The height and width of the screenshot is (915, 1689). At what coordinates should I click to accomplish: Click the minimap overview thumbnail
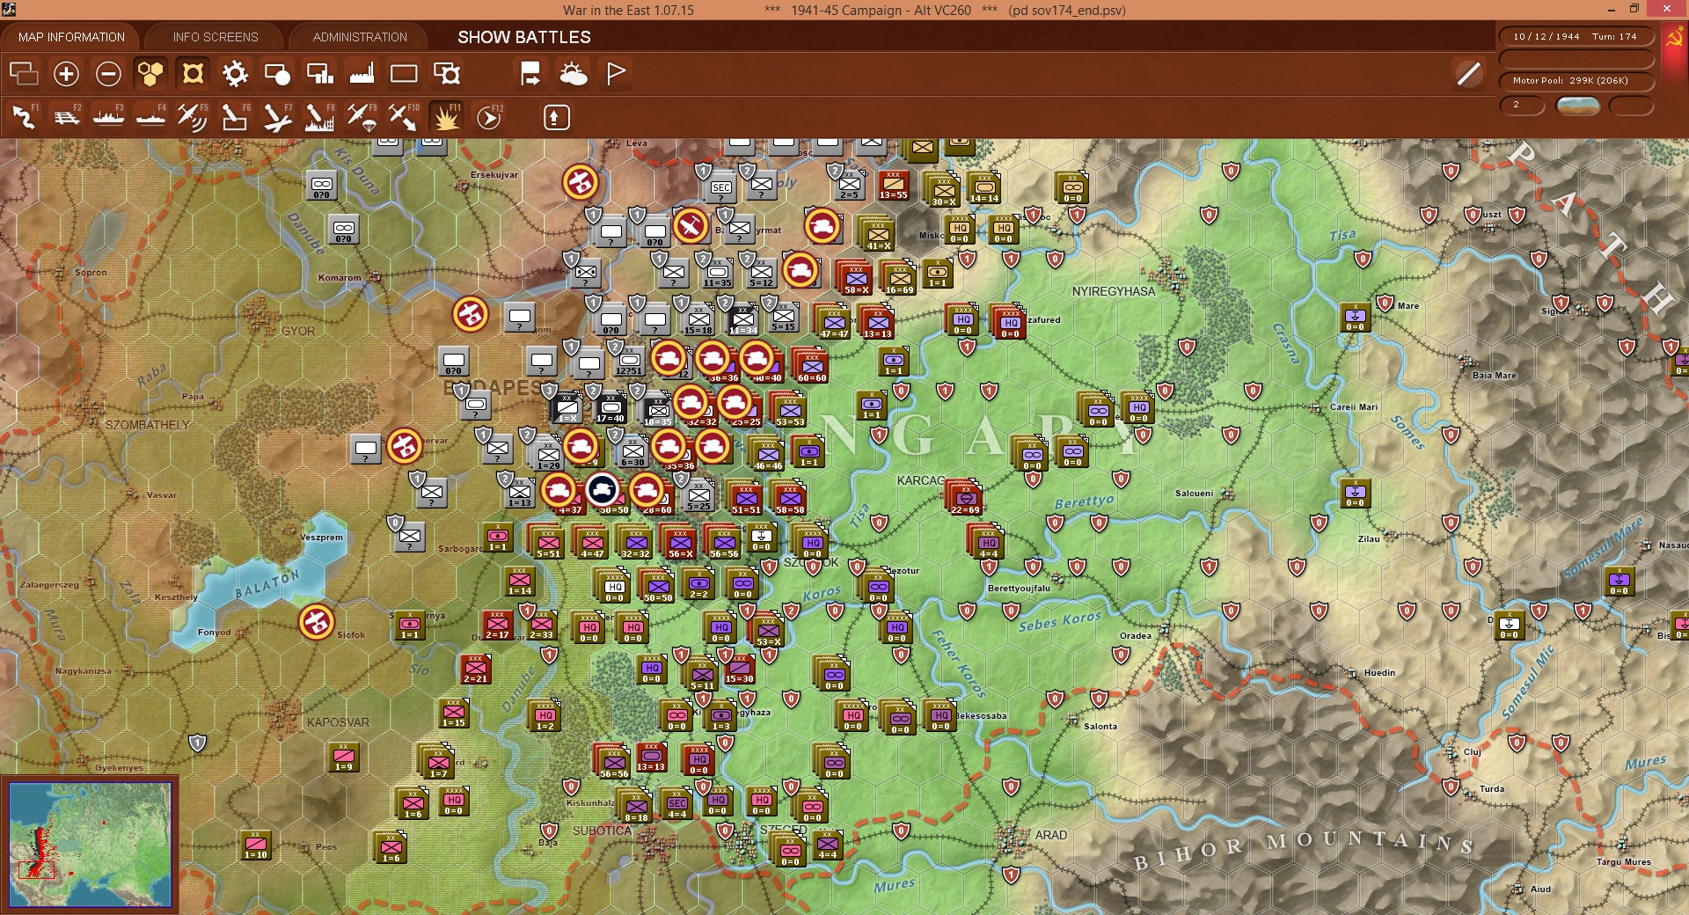(90, 845)
